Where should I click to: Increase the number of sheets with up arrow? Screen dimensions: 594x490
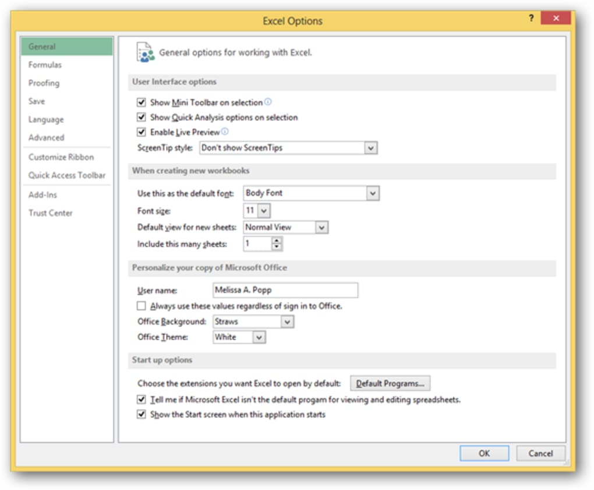[x=277, y=241]
